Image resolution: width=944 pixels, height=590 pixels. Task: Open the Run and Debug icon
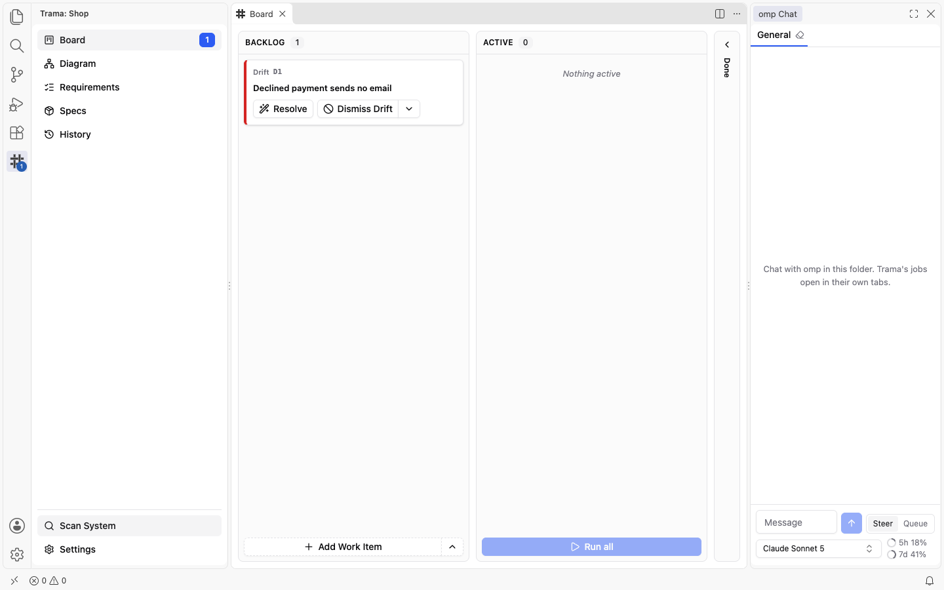17,104
